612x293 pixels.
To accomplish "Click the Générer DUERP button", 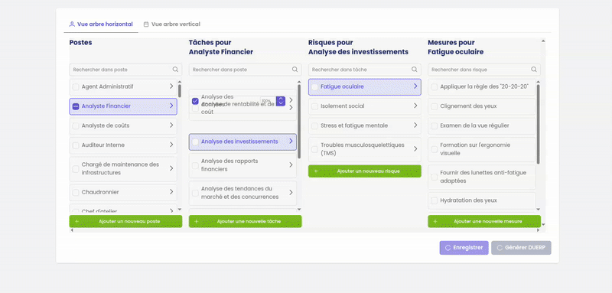I will (521, 248).
